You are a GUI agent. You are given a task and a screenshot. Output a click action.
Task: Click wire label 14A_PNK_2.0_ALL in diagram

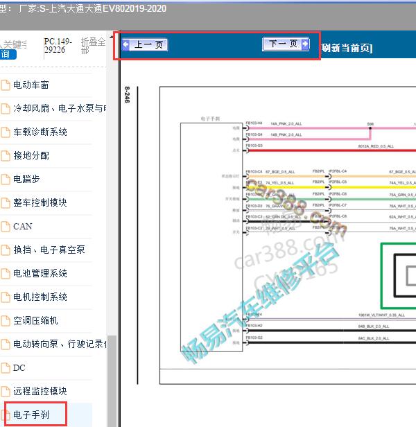[286, 124]
